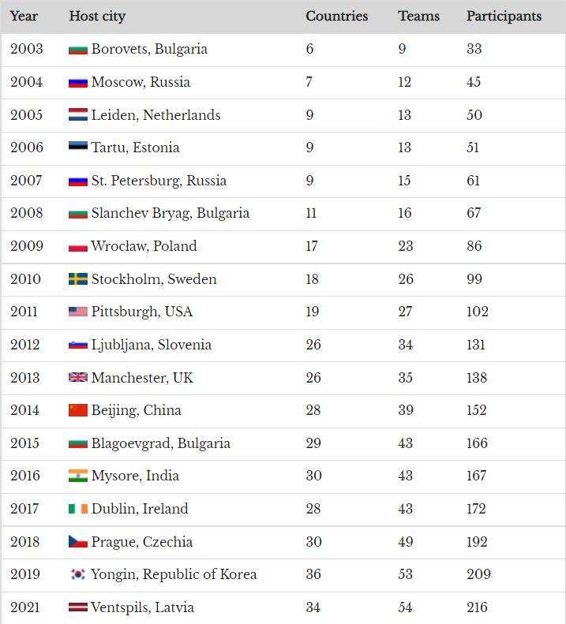The height and width of the screenshot is (624, 566).
Task: Click the Korea flag next to Yongin
Action: point(78,574)
